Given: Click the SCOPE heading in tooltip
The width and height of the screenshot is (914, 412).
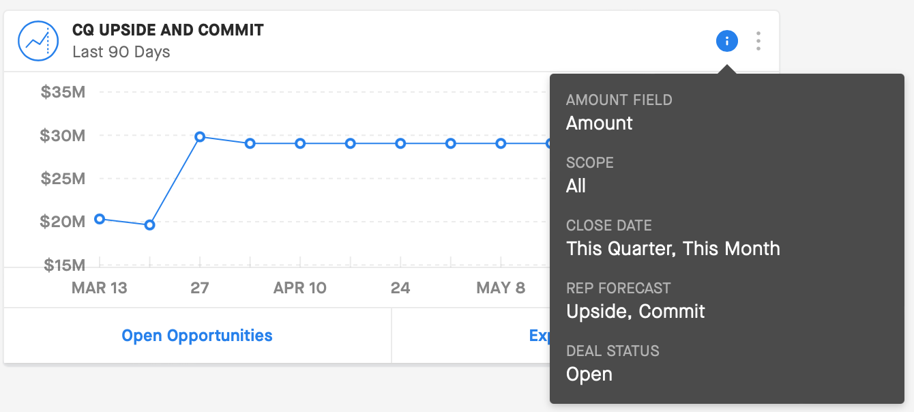Looking at the screenshot, I should (x=590, y=163).
